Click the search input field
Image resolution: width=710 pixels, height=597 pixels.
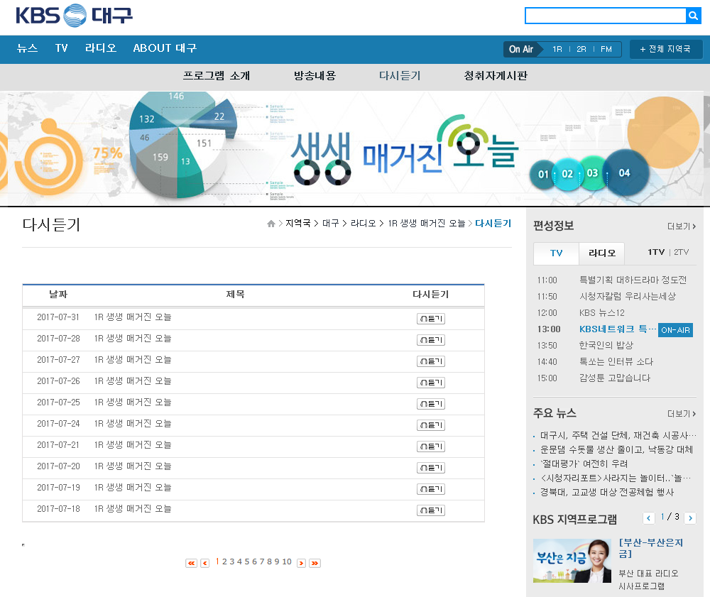pyautogui.click(x=606, y=16)
